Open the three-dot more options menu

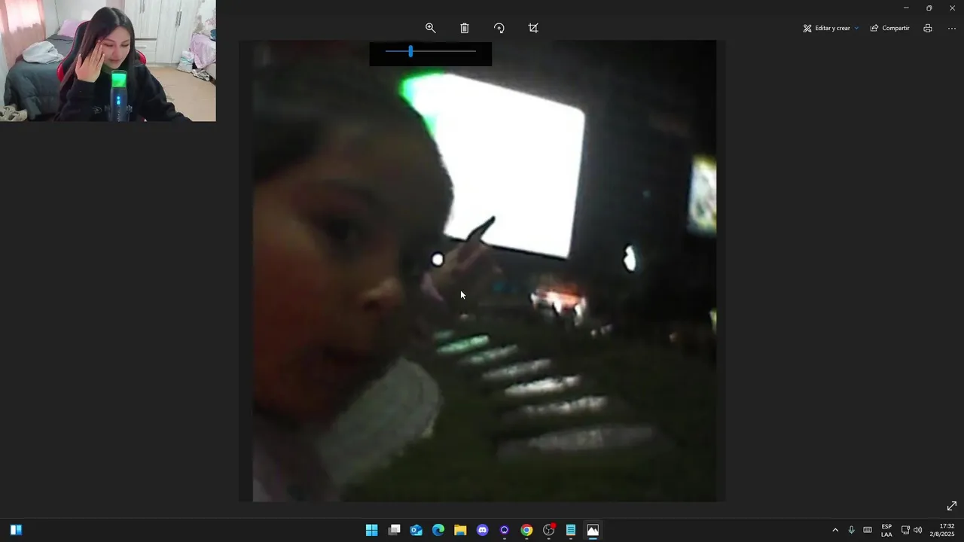(x=952, y=28)
